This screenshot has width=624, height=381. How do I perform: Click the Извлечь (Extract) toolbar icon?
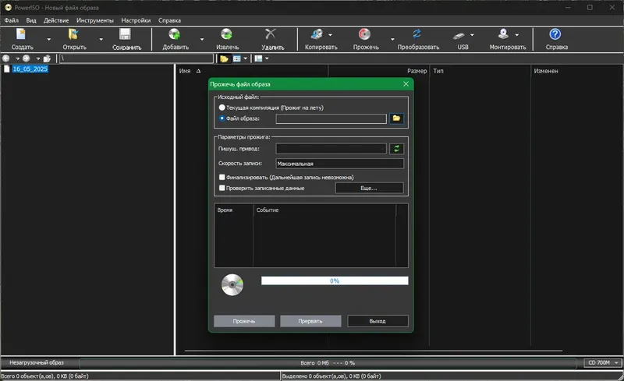[x=226, y=34]
